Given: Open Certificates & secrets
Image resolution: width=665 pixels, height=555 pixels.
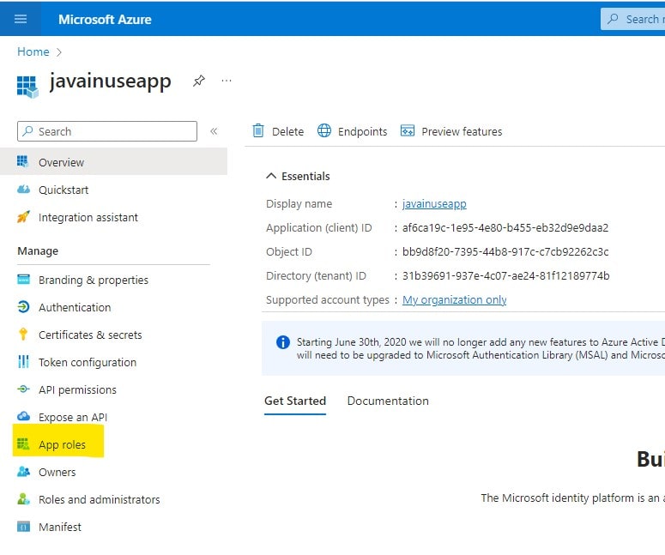Looking at the screenshot, I should [90, 335].
